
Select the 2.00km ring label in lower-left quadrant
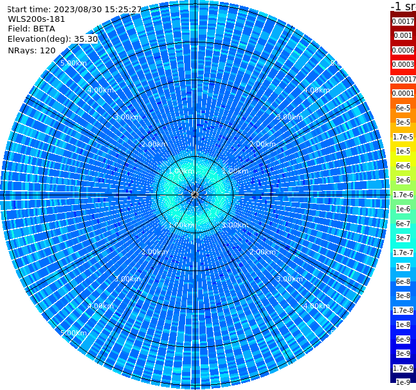[x=154, y=252]
